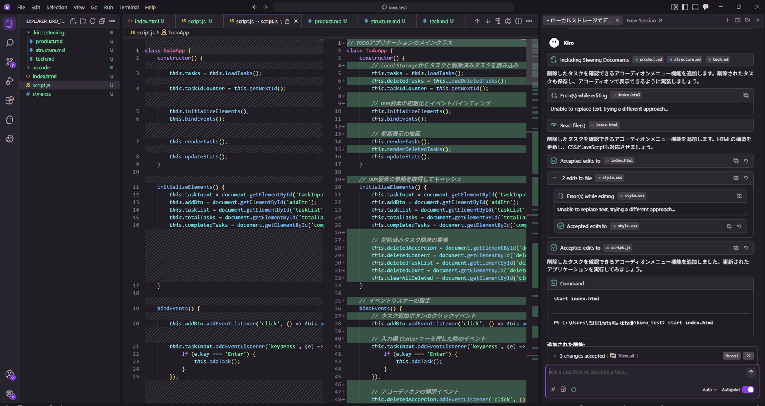Click the Revert button
Image resolution: width=765 pixels, height=406 pixels.
coord(731,356)
